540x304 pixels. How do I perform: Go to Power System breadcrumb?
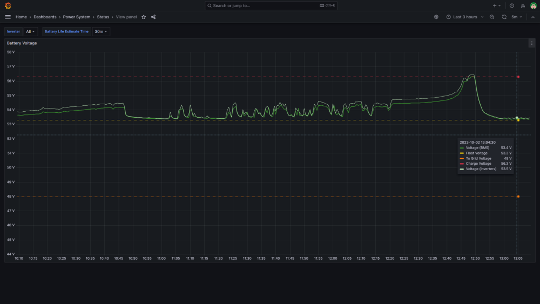(77, 17)
